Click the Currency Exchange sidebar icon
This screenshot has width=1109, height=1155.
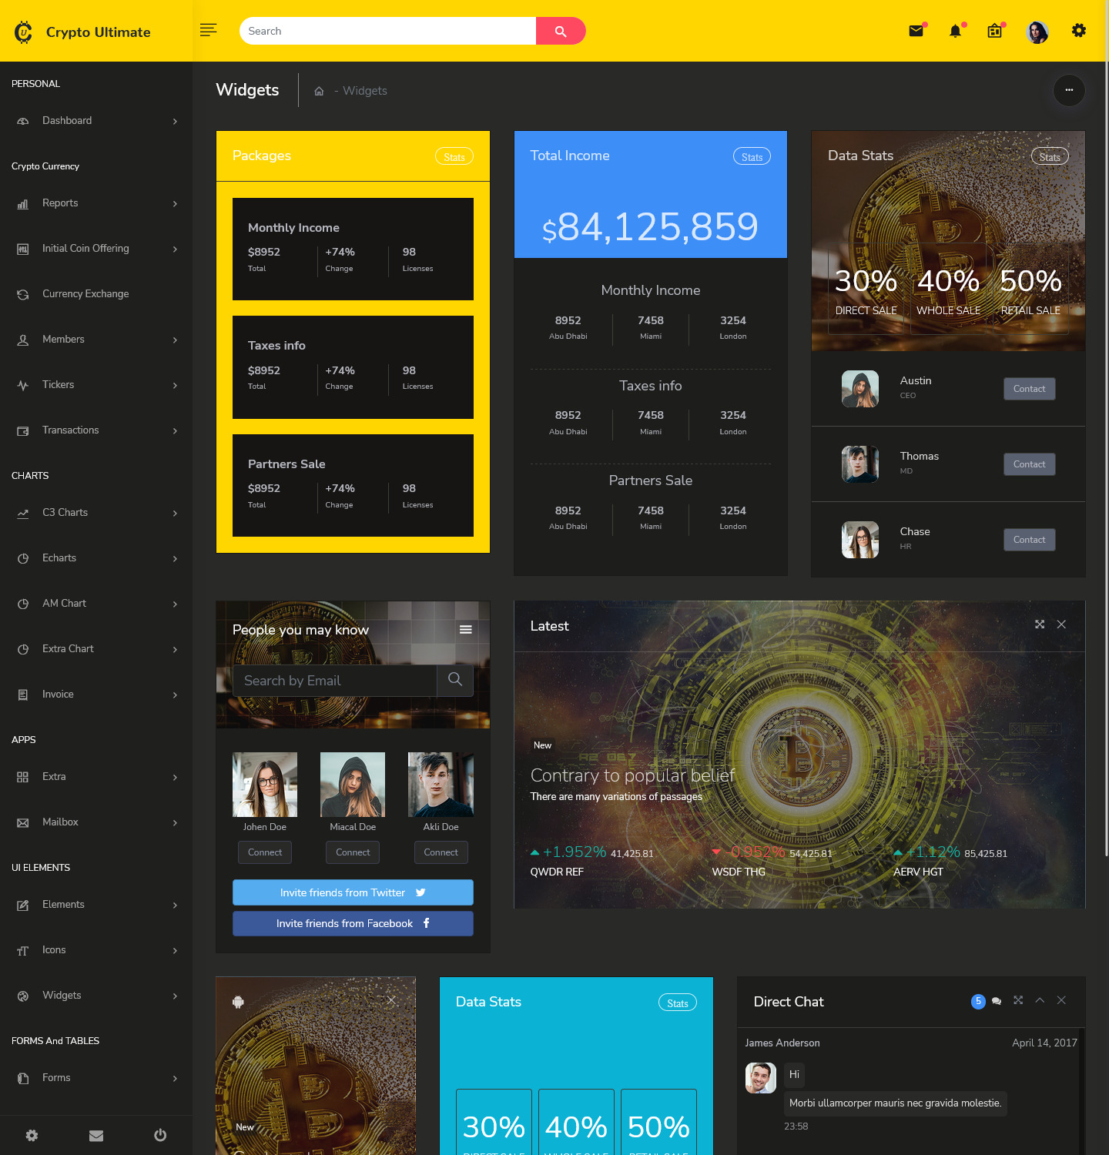click(x=22, y=294)
